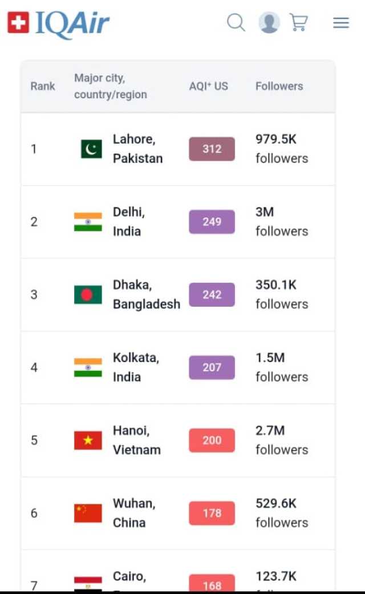365x594 pixels.
Task: Open the Lahore, Pakistan city link
Action: pos(137,148)
